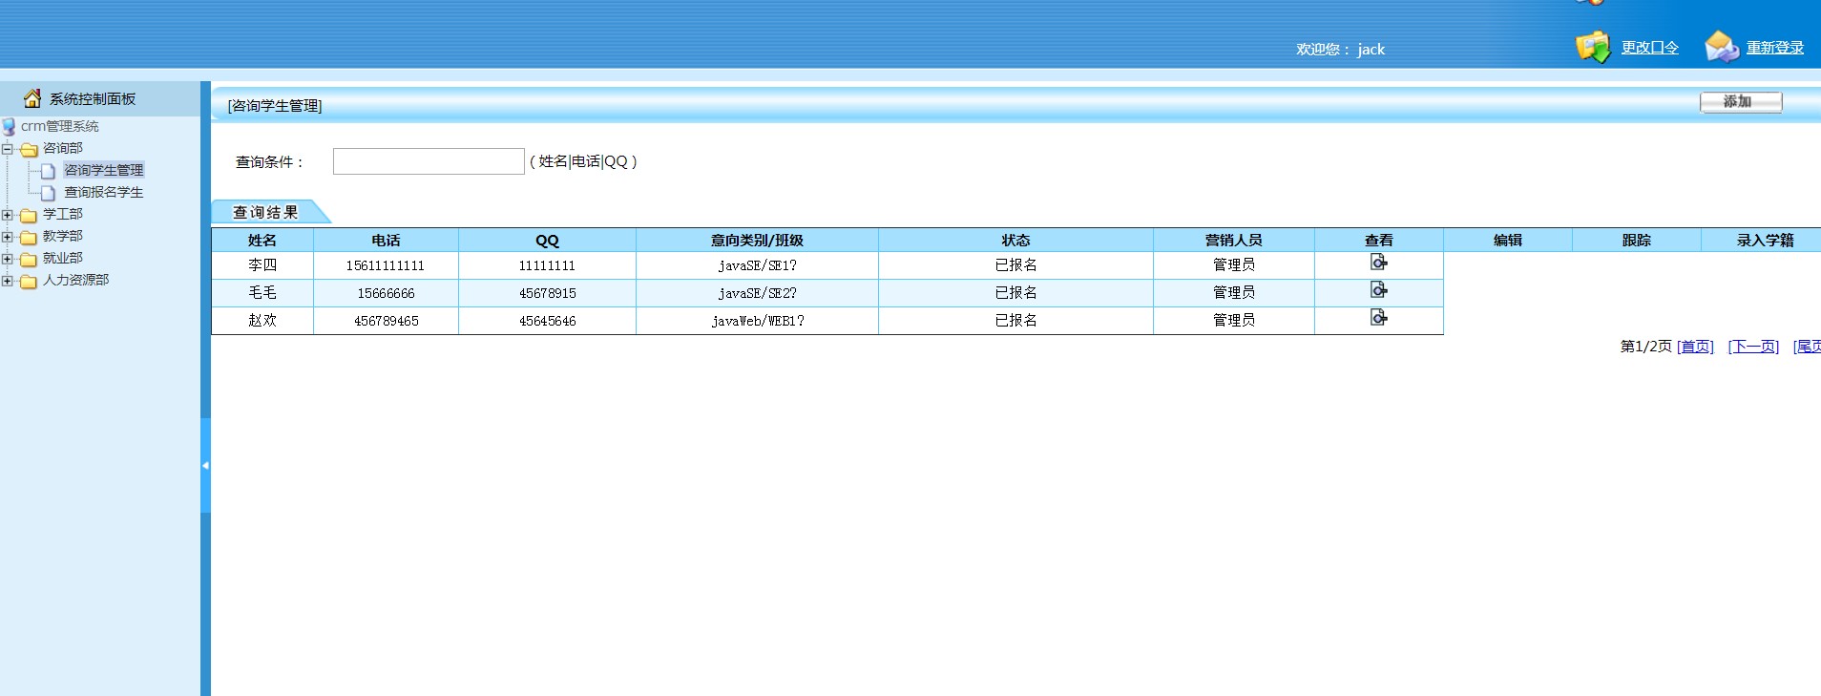The height and width of the screenshot is (696, 1821).
Task: Collapse the sidebar using the splitter arrow
Action: (205, 466)
